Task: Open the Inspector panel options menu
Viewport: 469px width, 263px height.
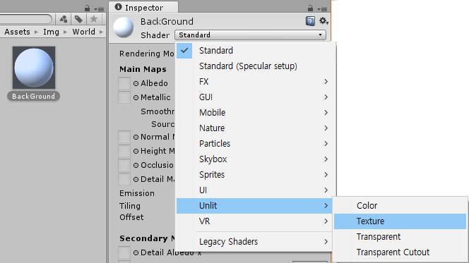Action: point(322,9)
